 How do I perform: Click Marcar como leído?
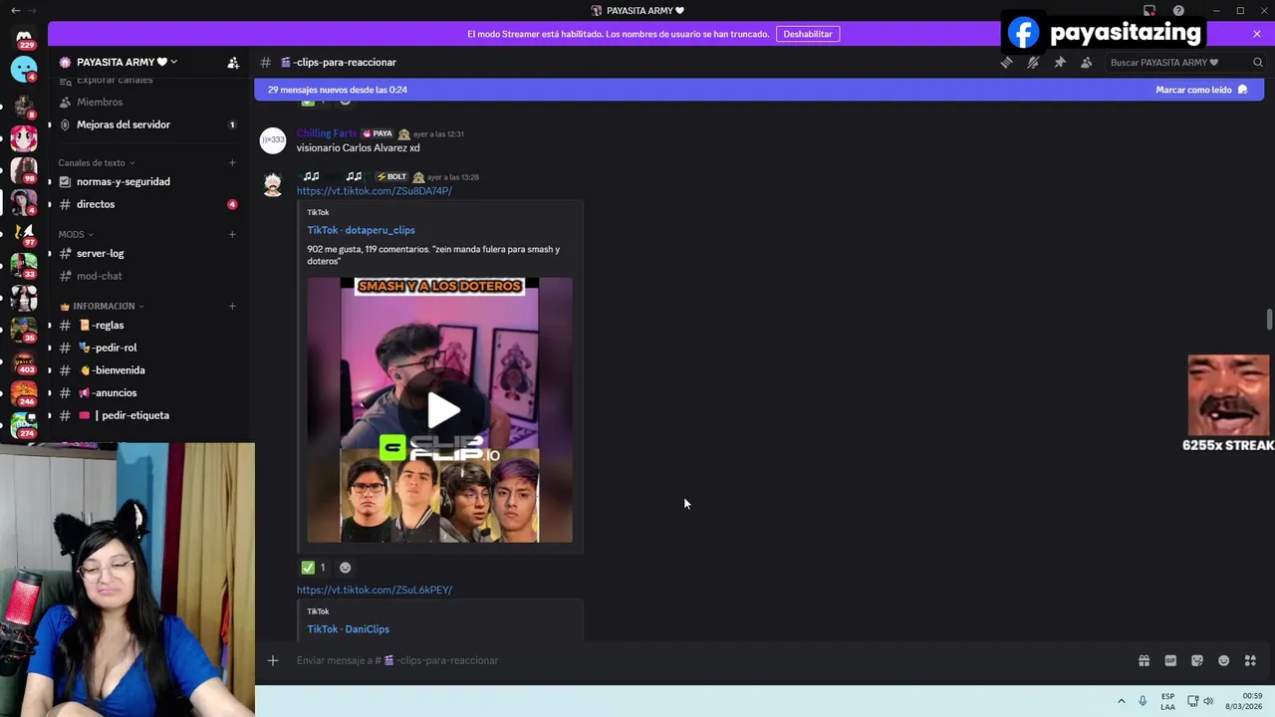(1201, 90)
